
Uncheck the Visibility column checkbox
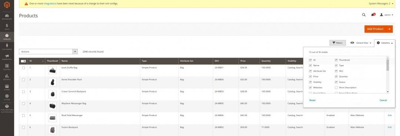[310, 82]
